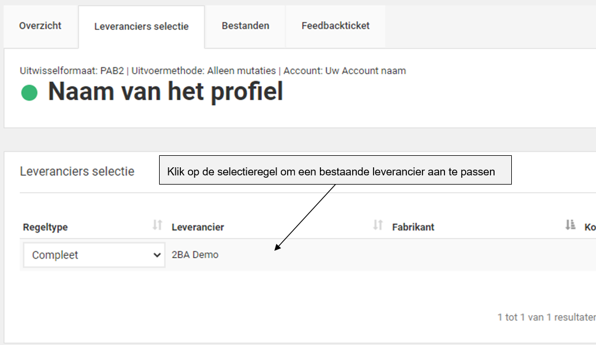Change the Regeltype value via its combo box
Viewport: 596px width, 345px height.
(x=93, y=255)
